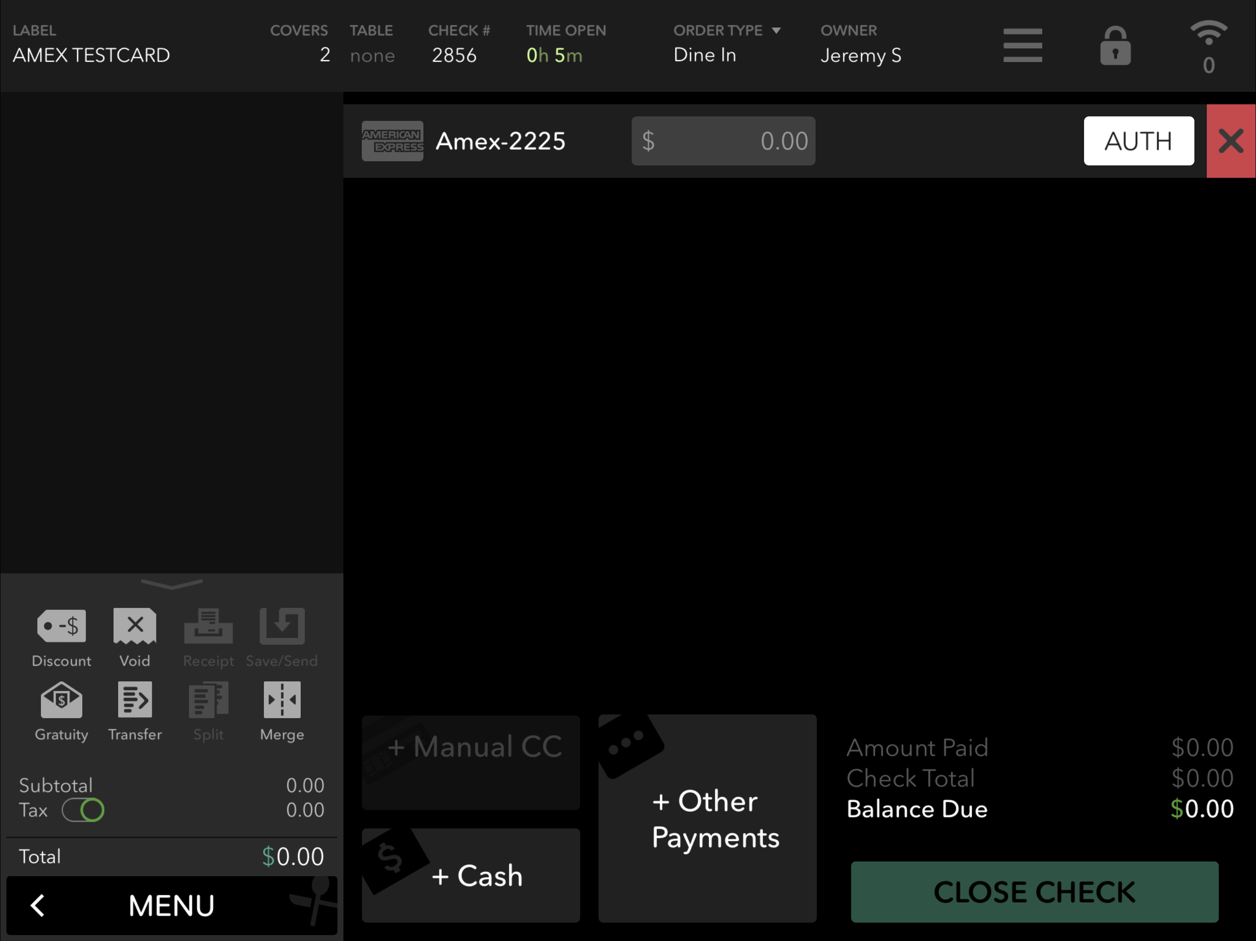Add a Manual CC payment

[471, 762]
